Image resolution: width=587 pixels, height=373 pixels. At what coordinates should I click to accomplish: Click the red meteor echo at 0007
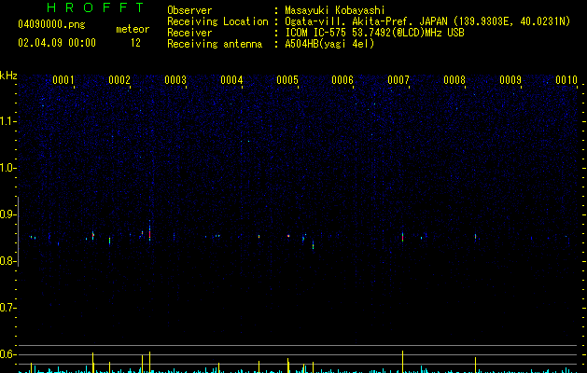(403, 237)
